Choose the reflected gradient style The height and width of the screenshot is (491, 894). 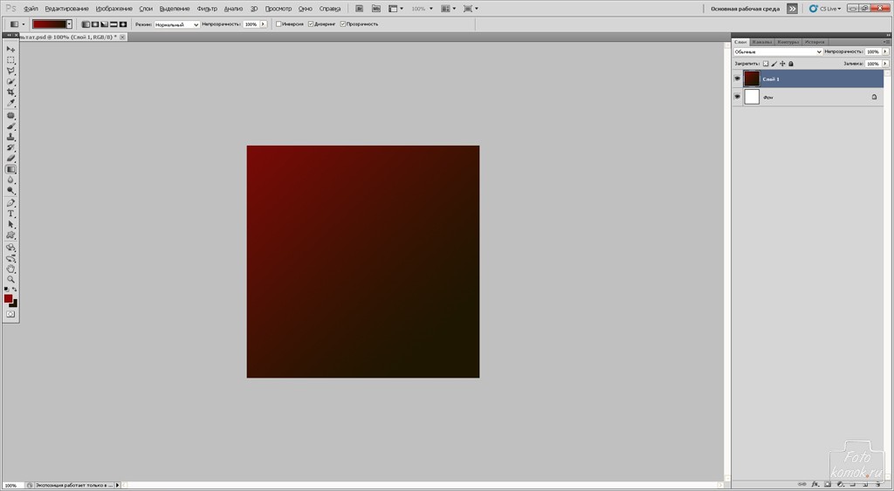tap(113, 24)
